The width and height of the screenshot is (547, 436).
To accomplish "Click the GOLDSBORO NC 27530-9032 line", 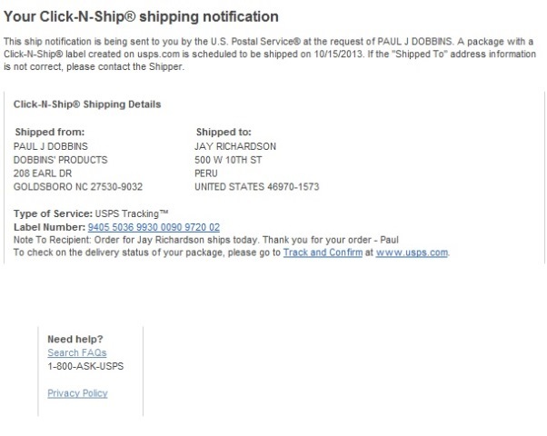I will point(78,187).
